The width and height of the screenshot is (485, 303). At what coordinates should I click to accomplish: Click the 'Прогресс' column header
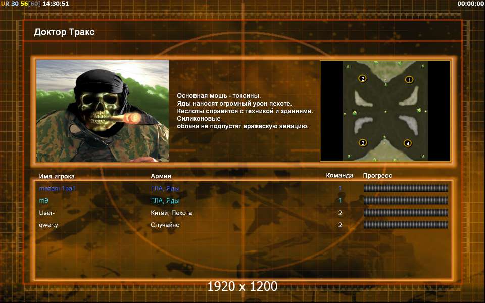(377, 176)
